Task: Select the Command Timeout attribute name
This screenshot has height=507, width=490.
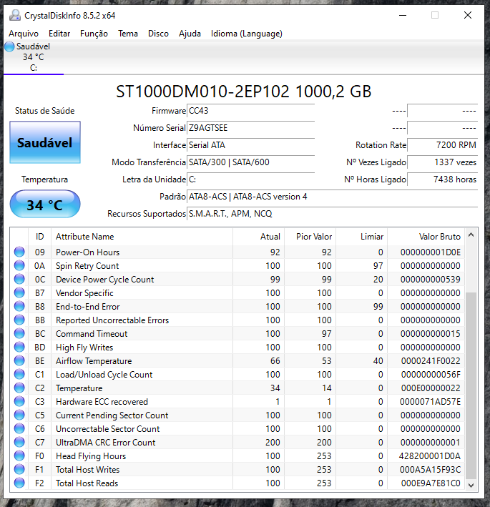Action: click(92, 334)
